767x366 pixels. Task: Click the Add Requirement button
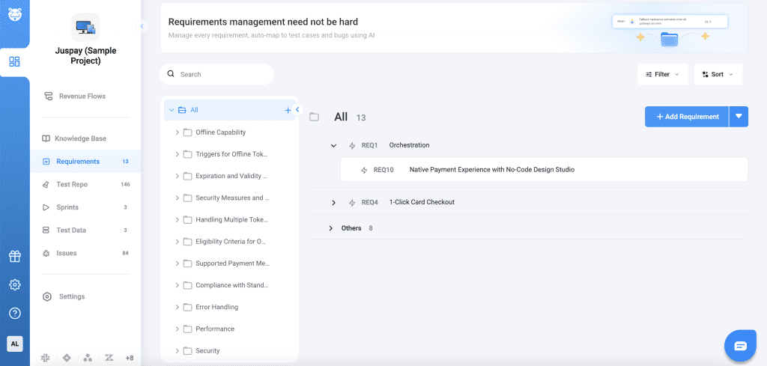[x=687, y=117]
